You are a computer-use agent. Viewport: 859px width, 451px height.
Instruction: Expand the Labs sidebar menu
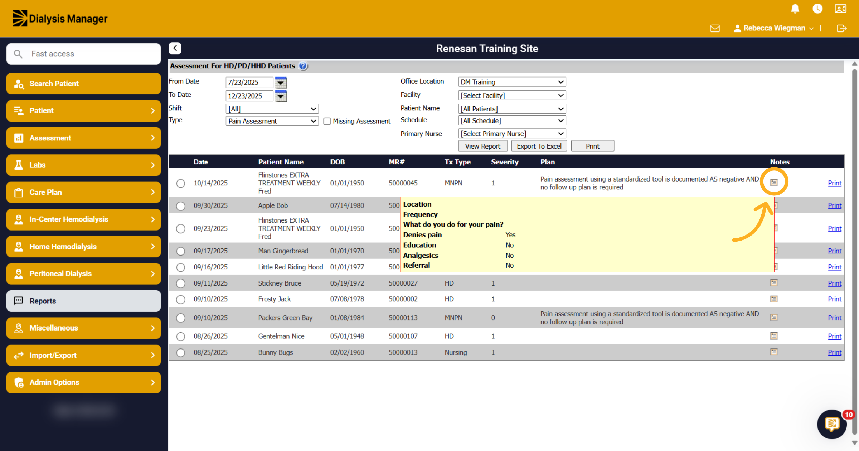pos(83,165)
